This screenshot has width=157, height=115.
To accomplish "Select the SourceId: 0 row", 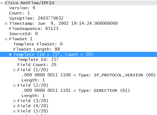I will [23, 34].
